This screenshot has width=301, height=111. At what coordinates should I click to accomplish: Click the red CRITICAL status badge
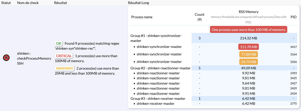point(64,56)
